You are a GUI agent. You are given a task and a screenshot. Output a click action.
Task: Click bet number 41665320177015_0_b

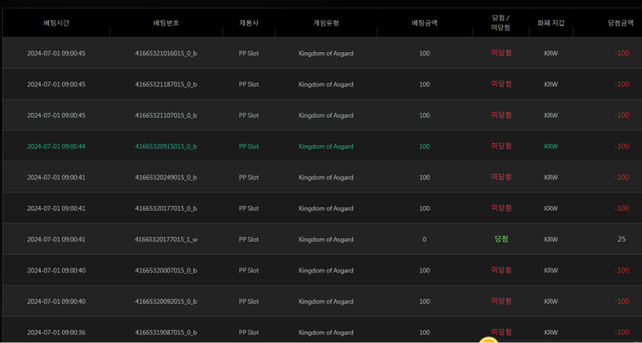click(x=166, y=208)
